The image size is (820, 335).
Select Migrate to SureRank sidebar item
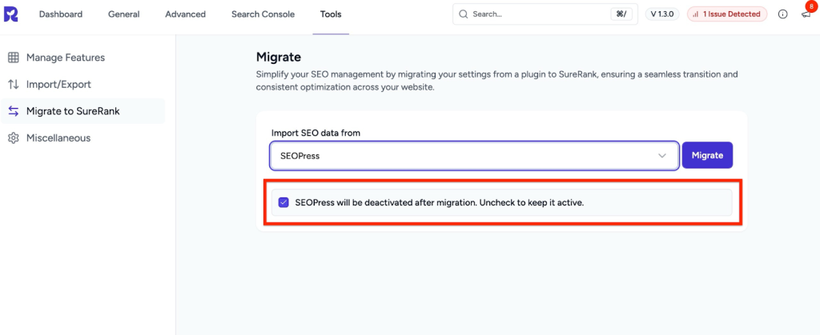[x=82, y=111]
